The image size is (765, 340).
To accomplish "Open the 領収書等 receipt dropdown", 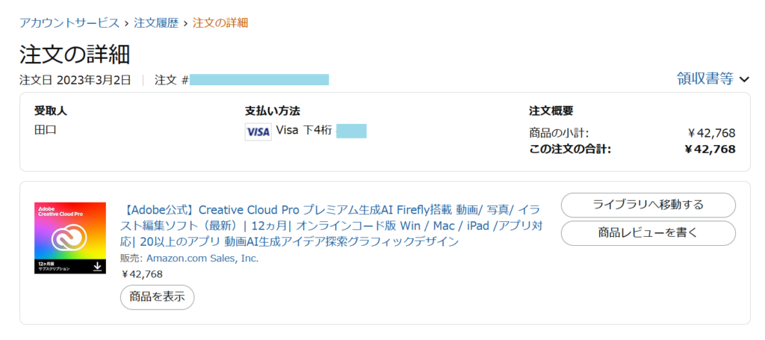I will click(704, 78).
